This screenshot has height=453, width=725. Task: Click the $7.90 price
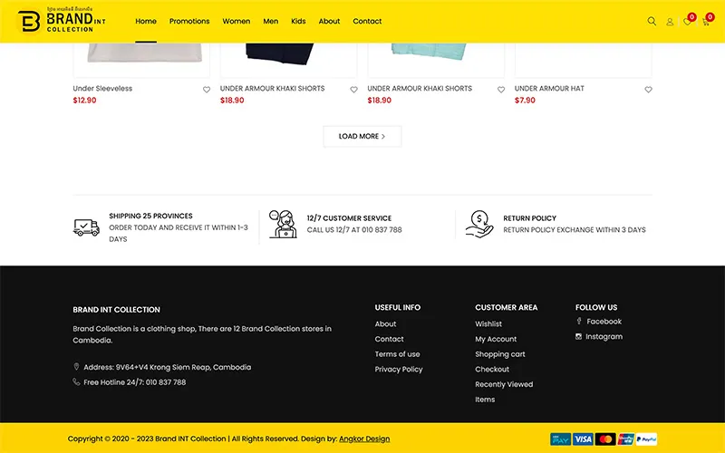(525, 101)
